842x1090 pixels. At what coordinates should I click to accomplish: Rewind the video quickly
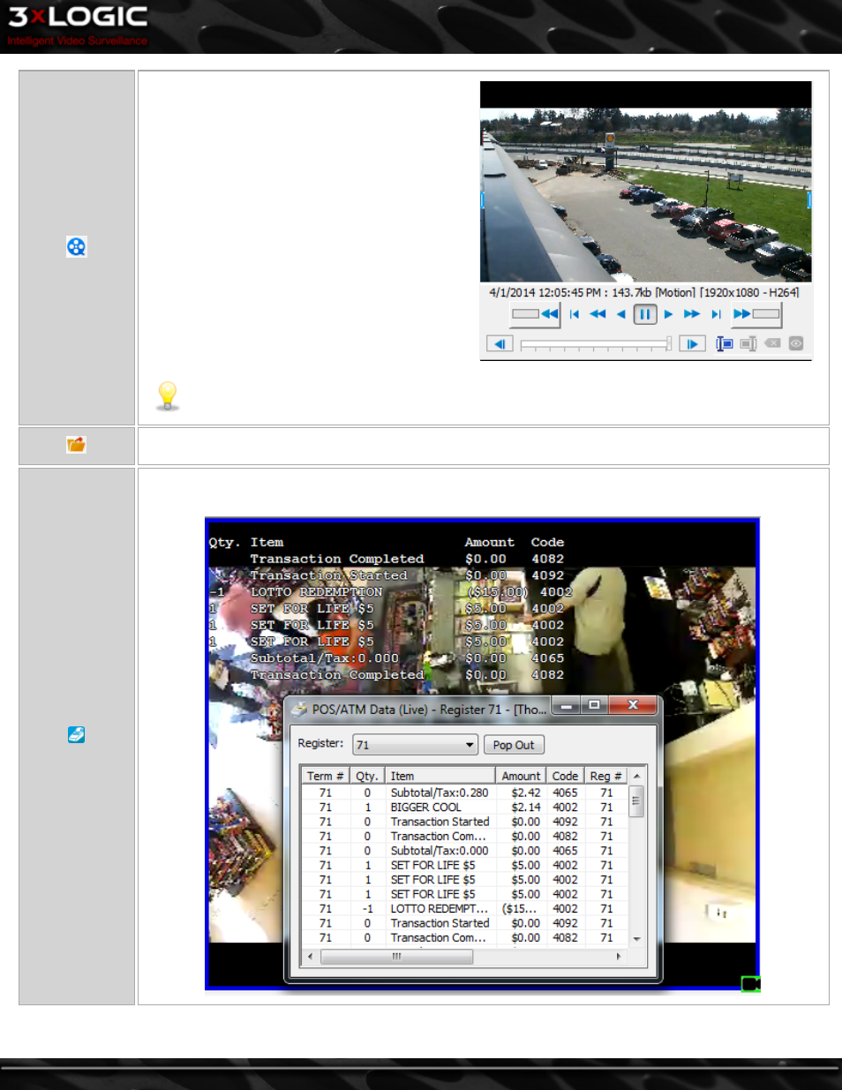598,314
